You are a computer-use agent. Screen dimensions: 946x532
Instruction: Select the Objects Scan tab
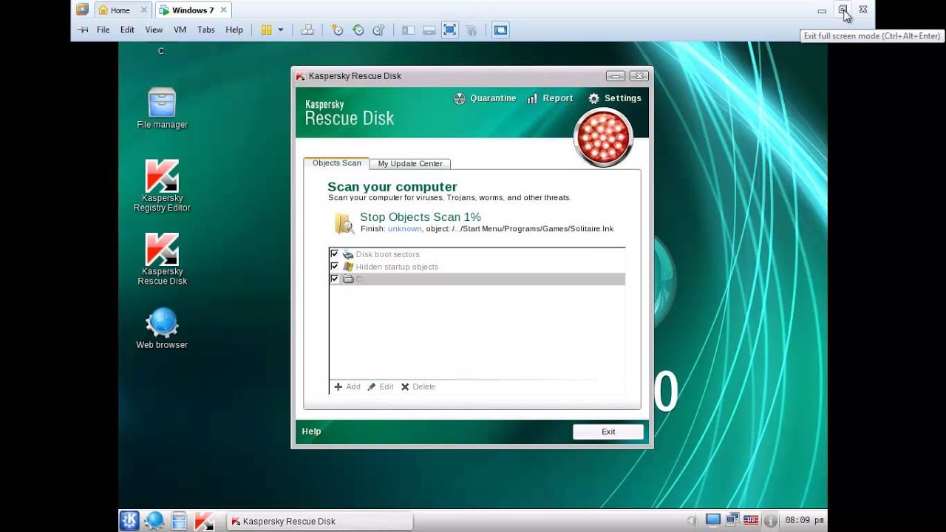pos(337,163)
